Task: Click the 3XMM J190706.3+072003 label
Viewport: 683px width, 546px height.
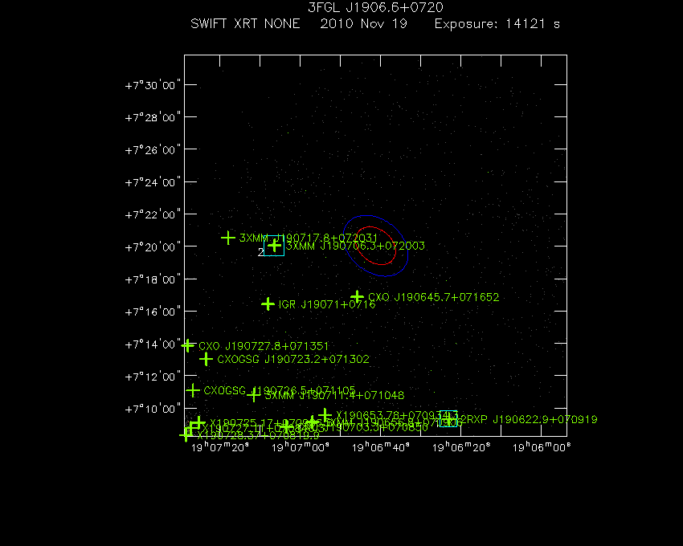Action: point(355,246)
